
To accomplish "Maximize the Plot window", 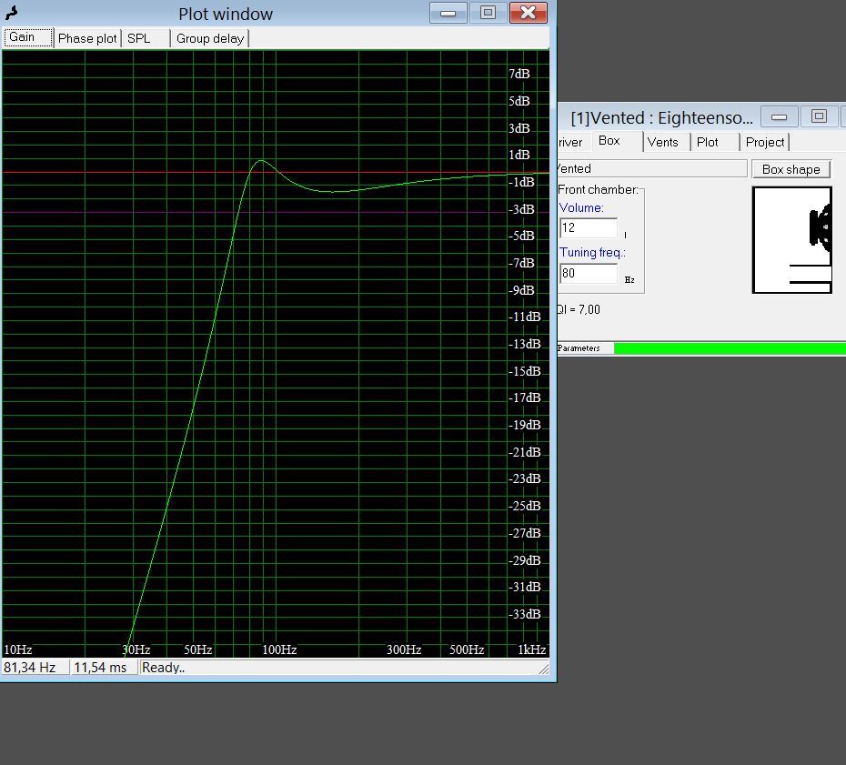I will coord(488,12).
